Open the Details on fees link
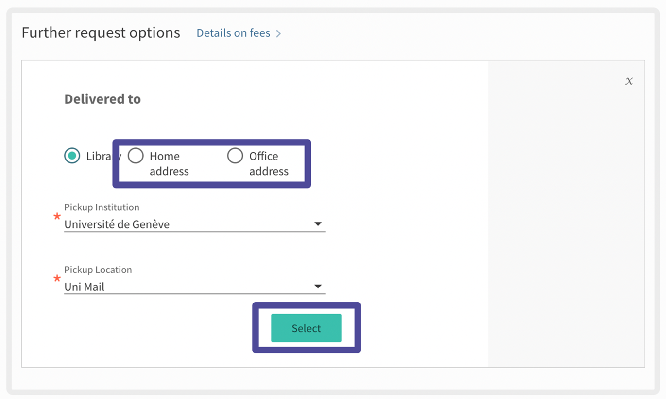The image size is (666, 399). tap(233, 33)
